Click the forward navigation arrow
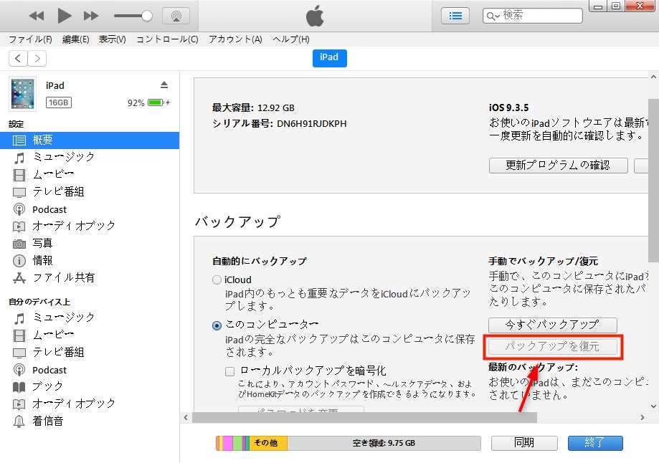Viewport: 659px width, 463px height. [x=37, y=58]
